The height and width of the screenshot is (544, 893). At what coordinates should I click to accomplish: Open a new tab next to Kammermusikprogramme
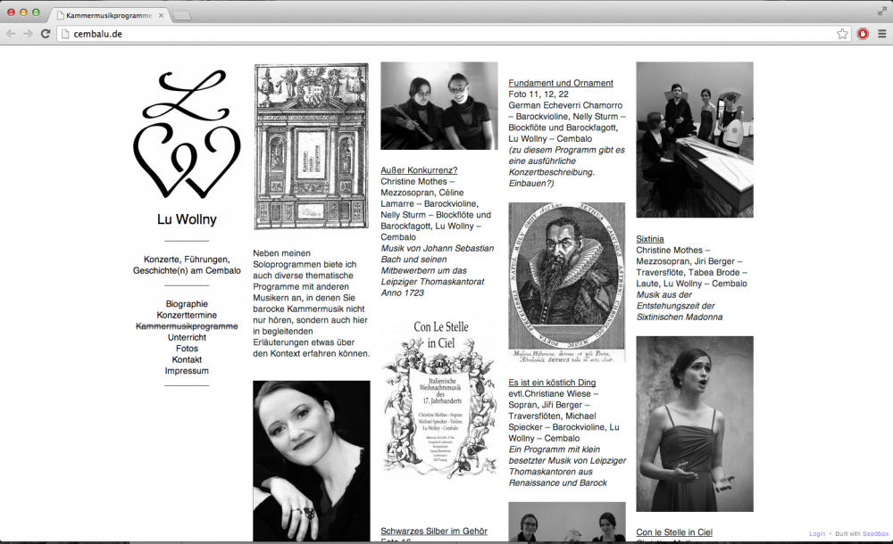click(x=181, y=15)
